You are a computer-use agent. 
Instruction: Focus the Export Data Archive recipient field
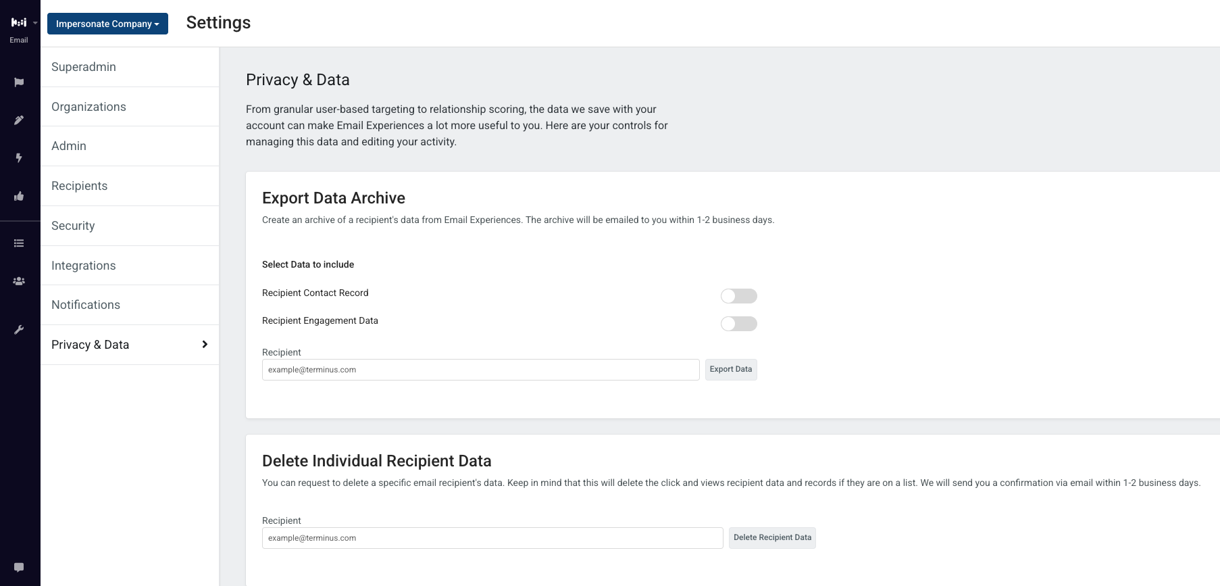pos(481,370)
